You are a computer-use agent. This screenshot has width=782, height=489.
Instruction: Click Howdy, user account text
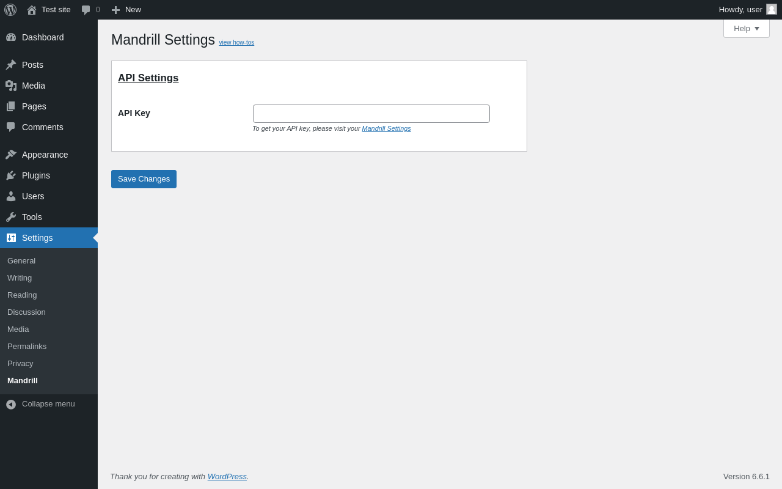(740, 10)
